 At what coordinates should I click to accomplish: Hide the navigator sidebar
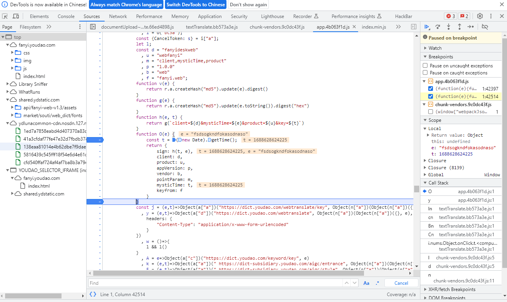click(x=93, y=27)
